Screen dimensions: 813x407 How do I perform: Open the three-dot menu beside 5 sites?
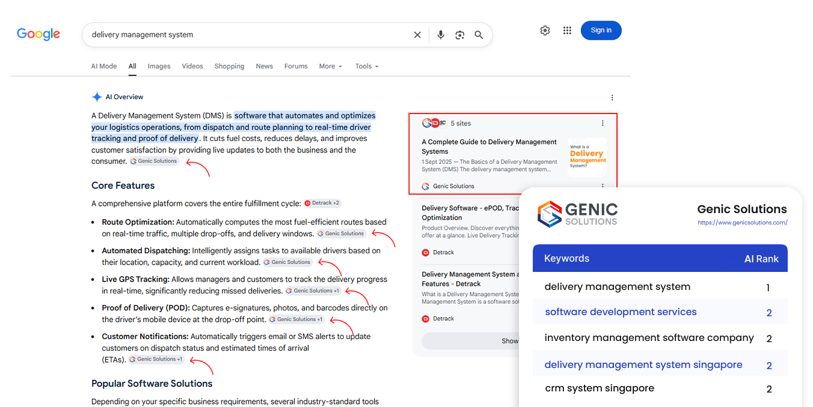(x=603, y=123)
